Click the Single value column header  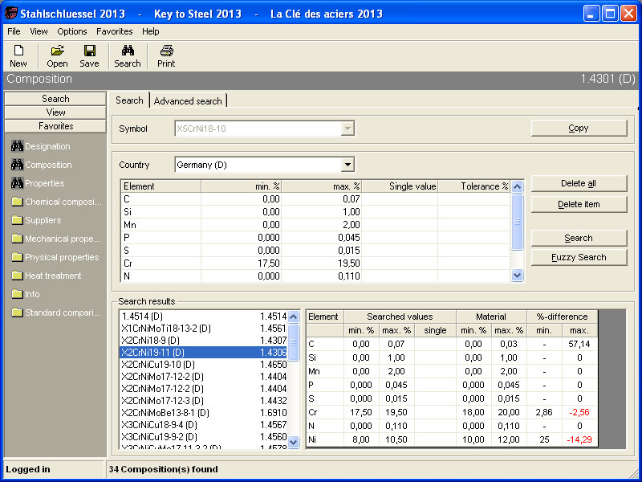[x=400, y=186]
